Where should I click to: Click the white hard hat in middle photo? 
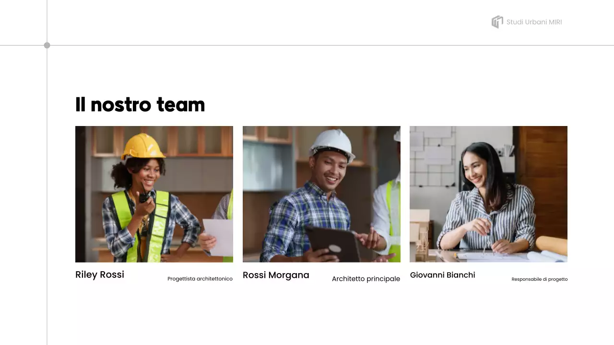(332, 144)
